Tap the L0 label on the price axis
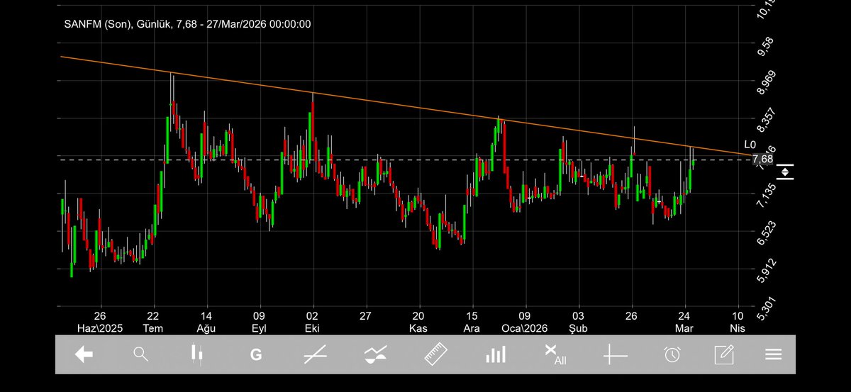Viewport: 851px width, 392px height. 751,145
